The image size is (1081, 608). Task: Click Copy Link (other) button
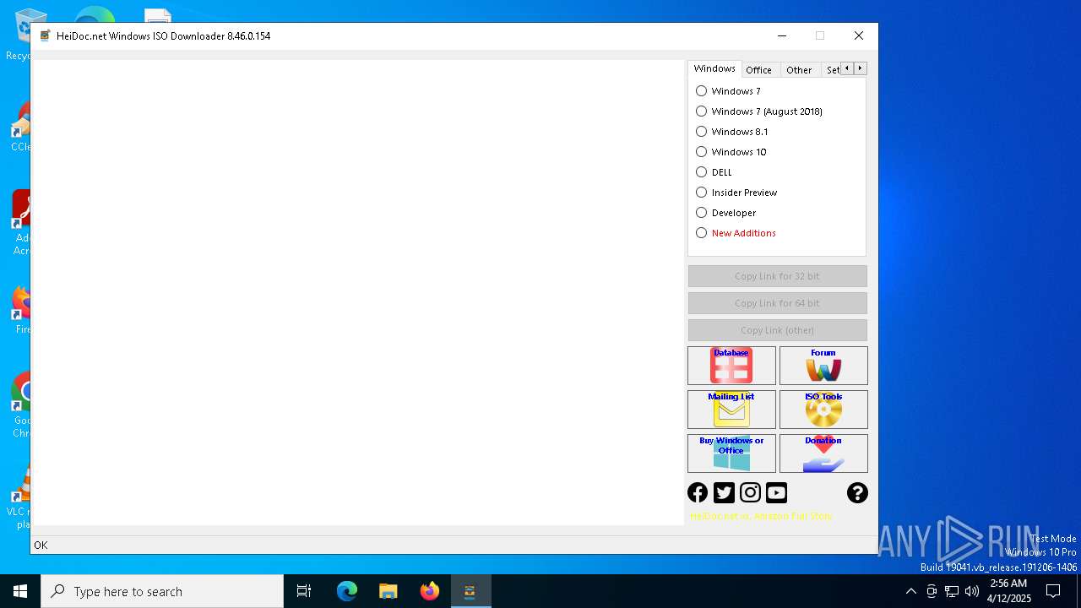[x=777, y=330]
